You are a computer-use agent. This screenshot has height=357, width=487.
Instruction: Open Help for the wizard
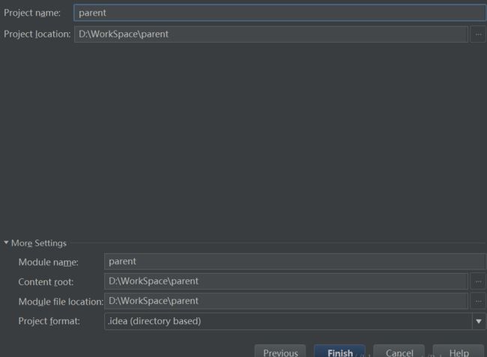[x=459, y=353]
